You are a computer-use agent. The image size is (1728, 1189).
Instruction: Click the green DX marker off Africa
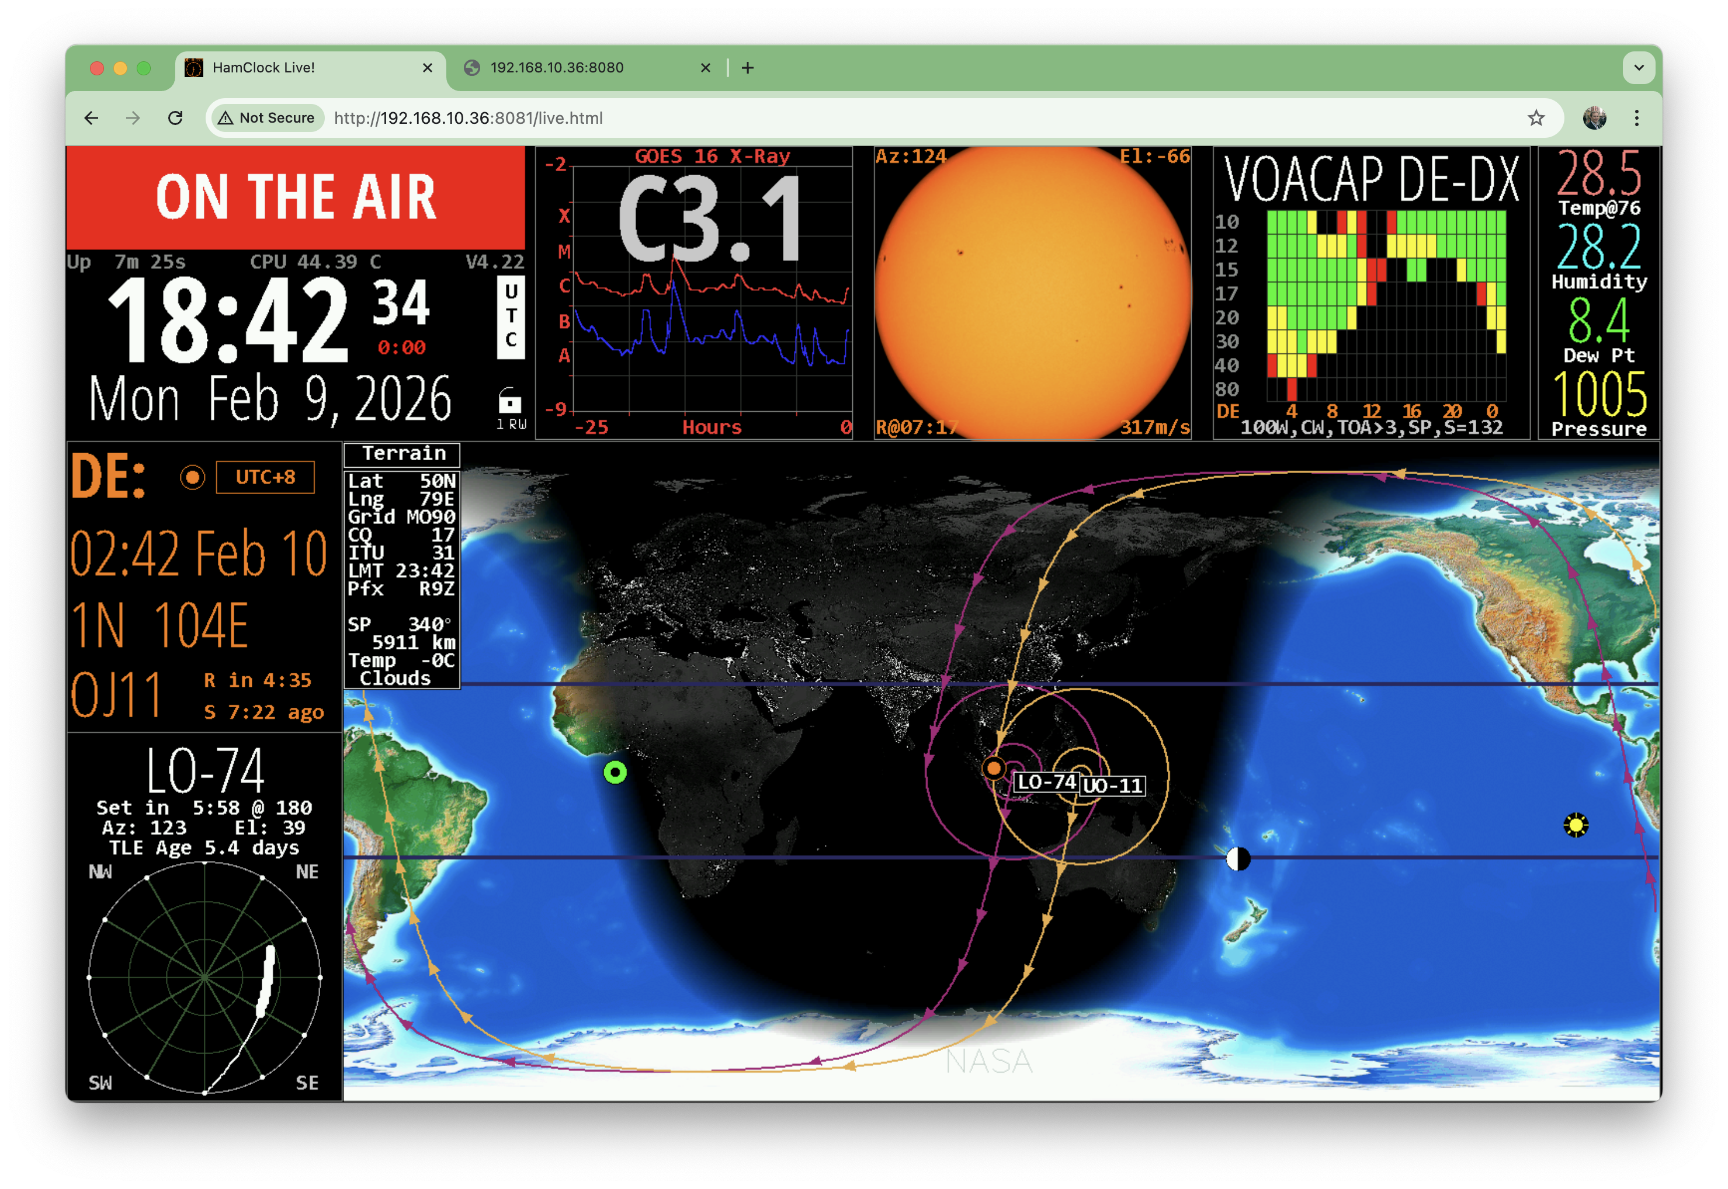[x=615, y=773]
